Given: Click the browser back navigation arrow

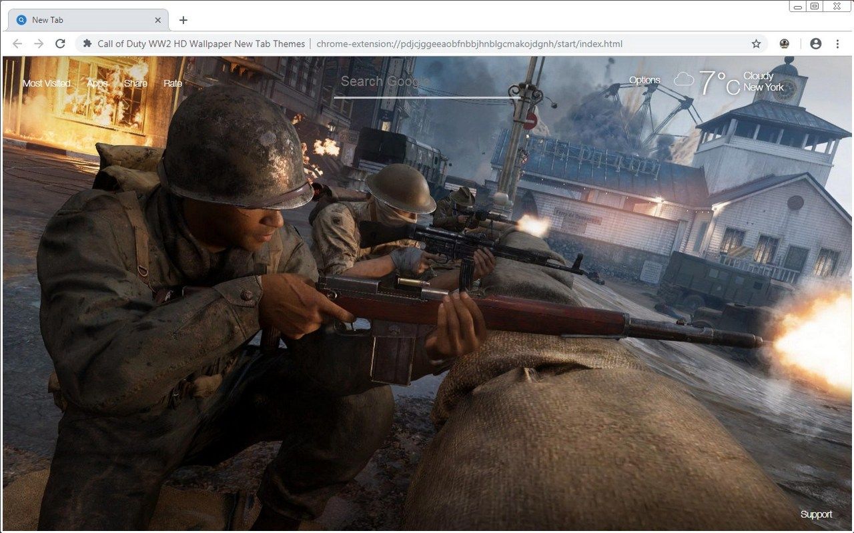Looking at the screenshot, I should pos(17,43).
